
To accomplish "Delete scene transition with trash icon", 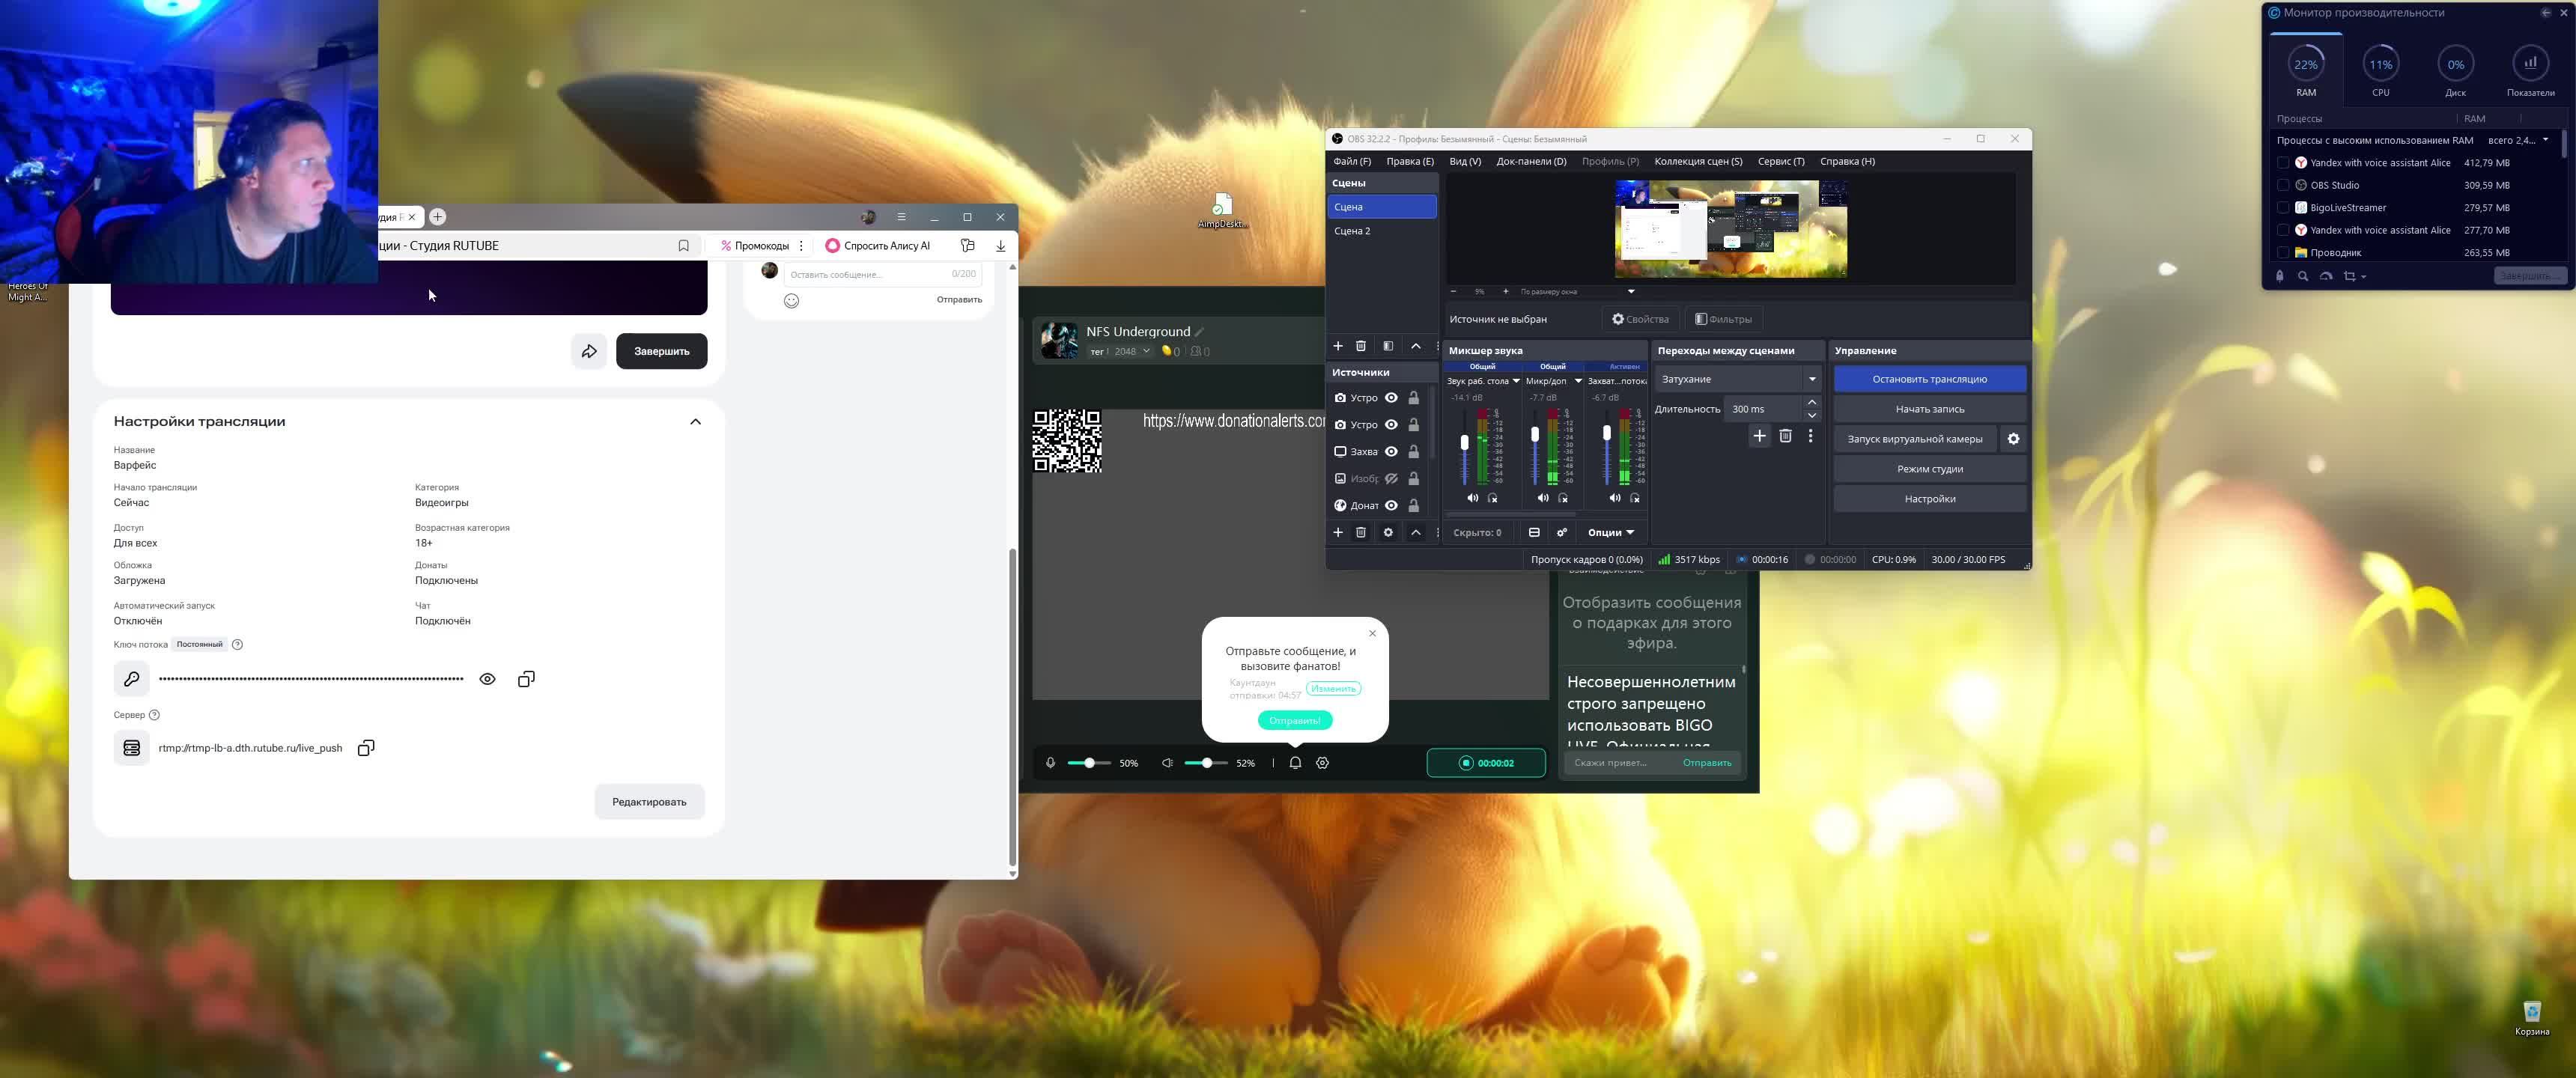I will 1785,436.
